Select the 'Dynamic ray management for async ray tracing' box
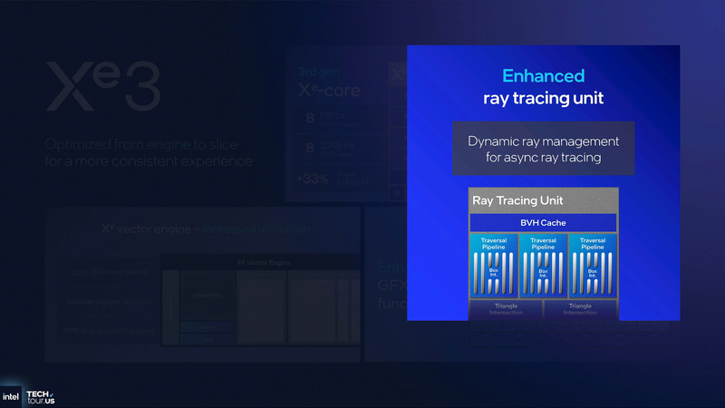Screen dimensions: 725x408 tap(543, 149)
